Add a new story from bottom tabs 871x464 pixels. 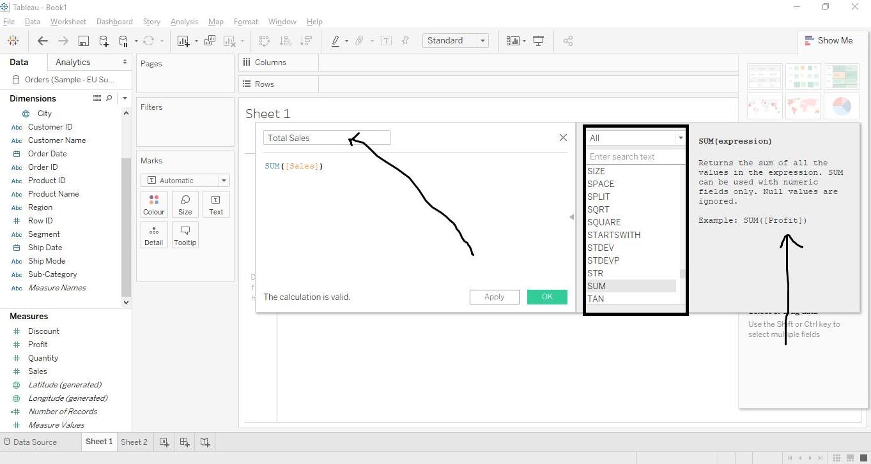204,442
